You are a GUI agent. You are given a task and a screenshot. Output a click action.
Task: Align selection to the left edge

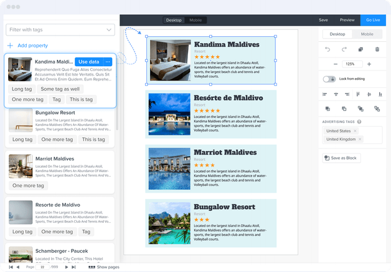[324, 94]
